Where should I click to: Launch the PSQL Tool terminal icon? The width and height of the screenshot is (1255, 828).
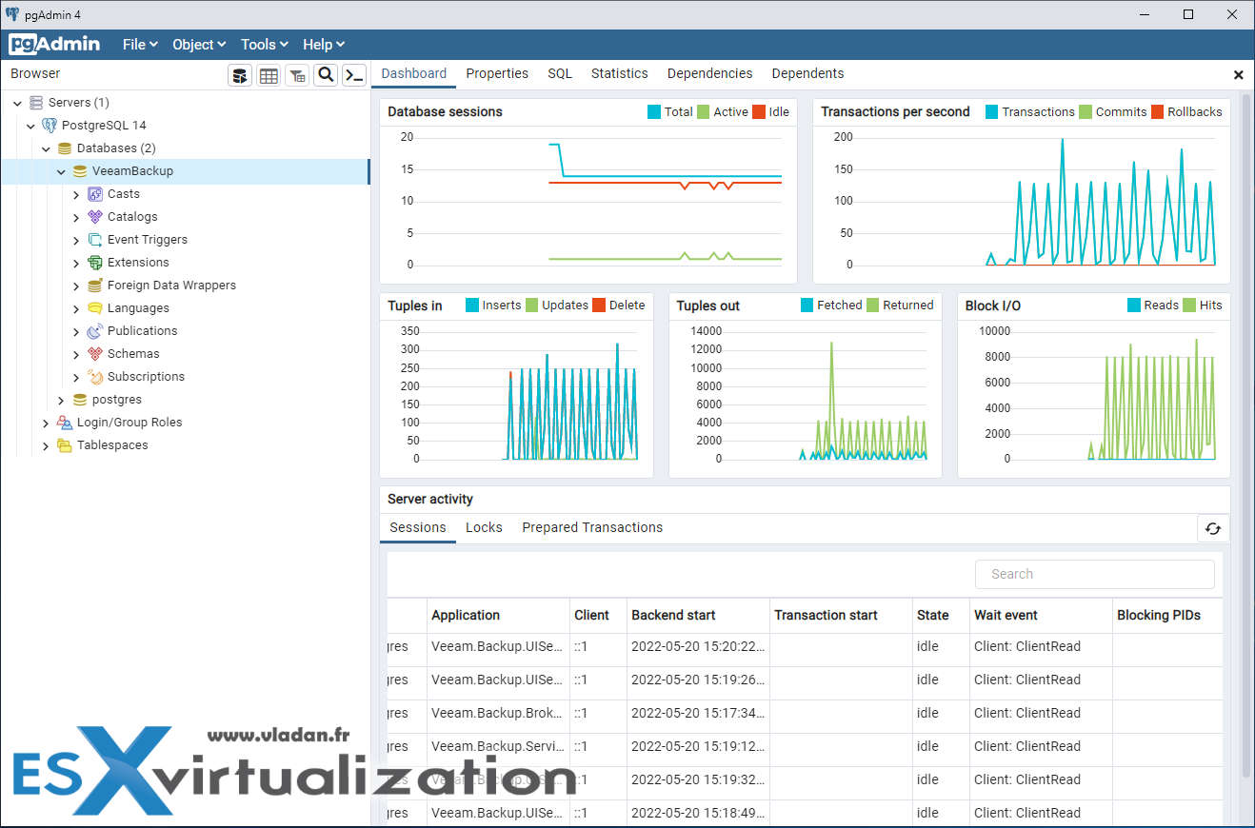pos(354,76)
